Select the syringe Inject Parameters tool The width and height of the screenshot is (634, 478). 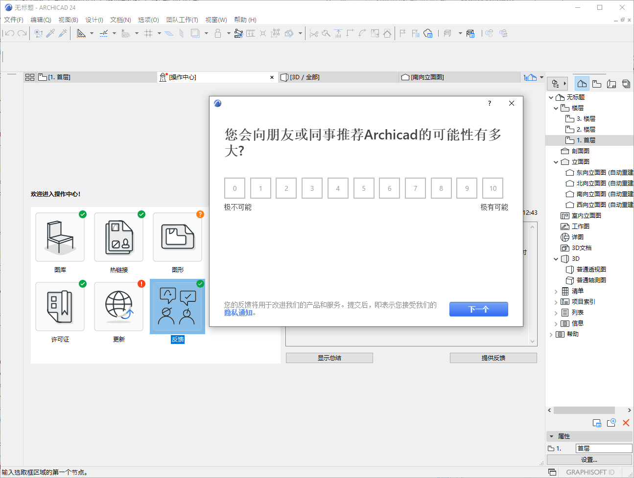tap(63, 33)
